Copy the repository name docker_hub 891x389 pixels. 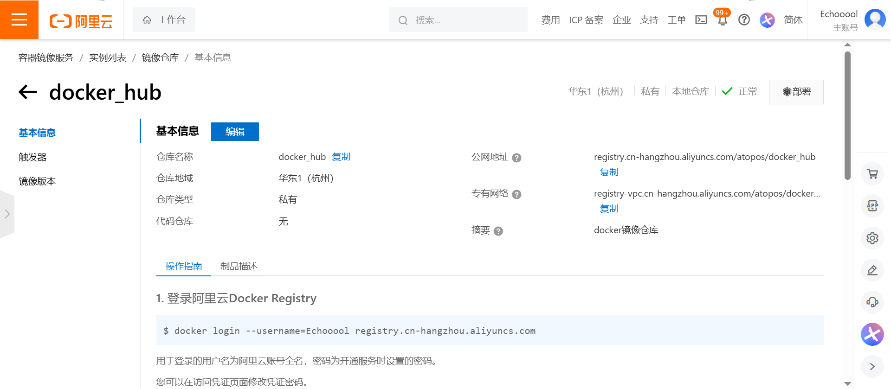coord(341,157)
